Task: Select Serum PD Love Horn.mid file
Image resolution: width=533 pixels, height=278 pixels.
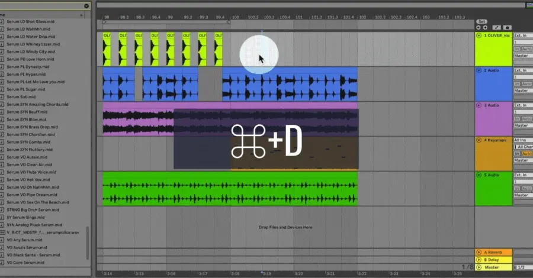Action: point(30,59)
